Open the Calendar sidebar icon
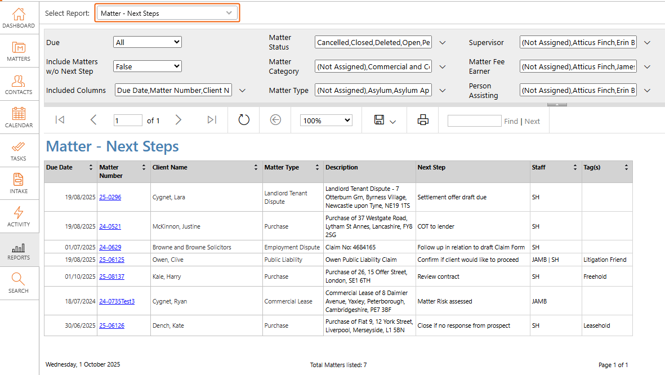The height and width of the screenshot is (375, 665). pyautogui.click(x=19, y=118)
